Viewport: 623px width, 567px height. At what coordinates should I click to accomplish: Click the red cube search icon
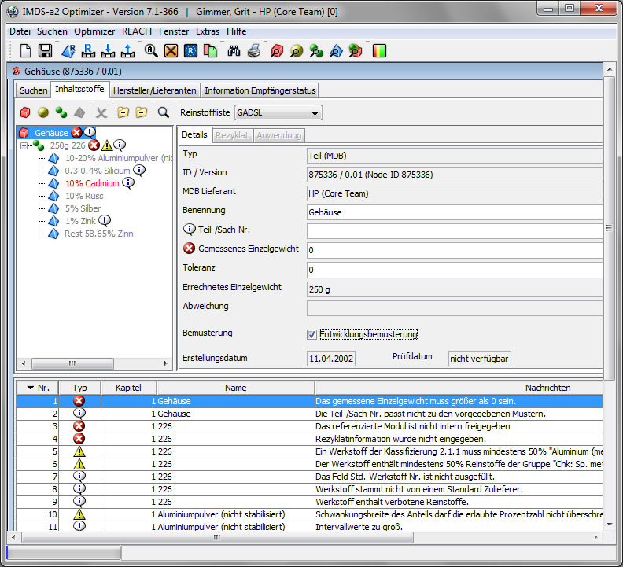pos(277,51)
